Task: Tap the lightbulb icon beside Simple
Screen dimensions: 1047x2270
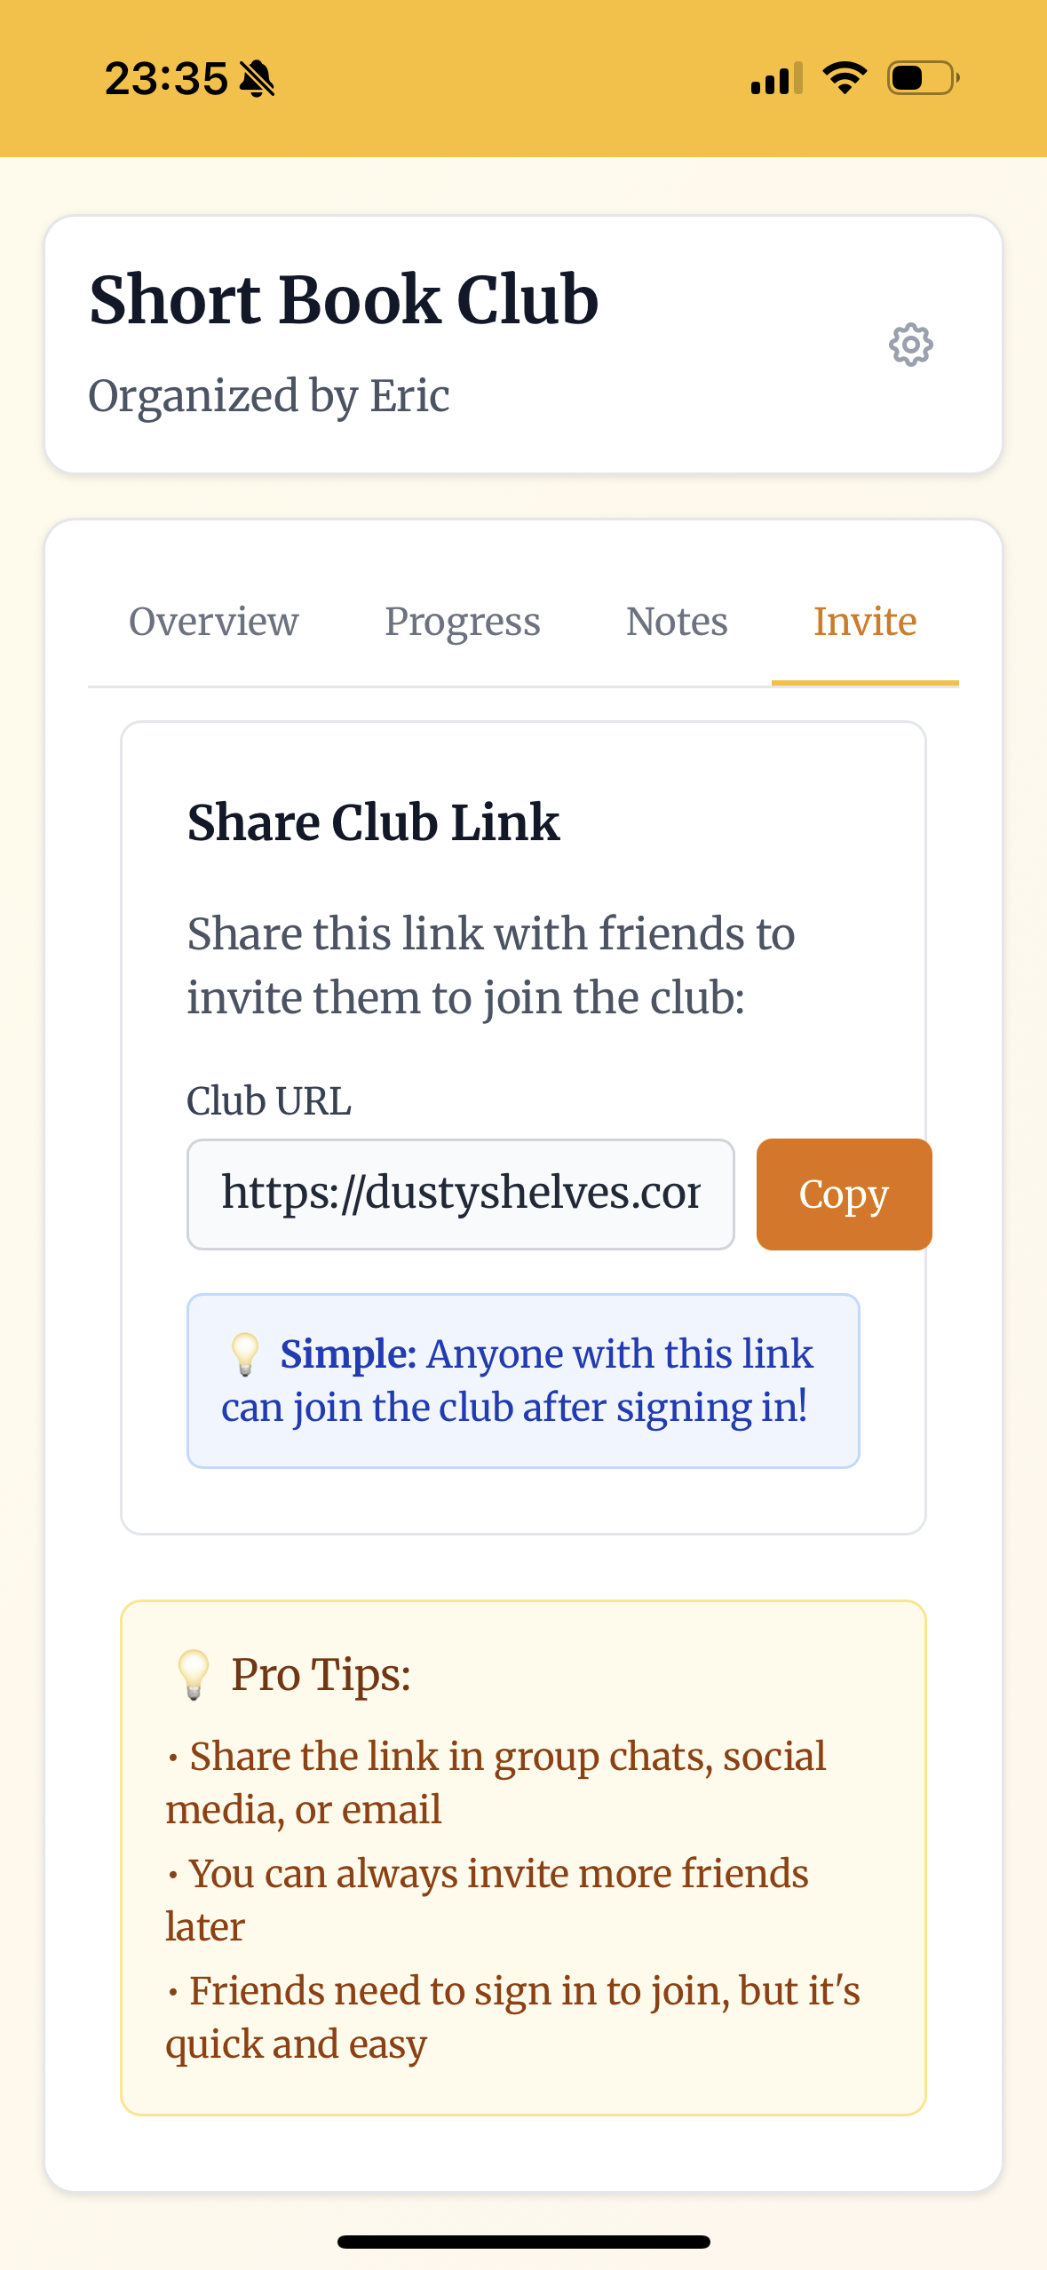Action: point(244,1355)
